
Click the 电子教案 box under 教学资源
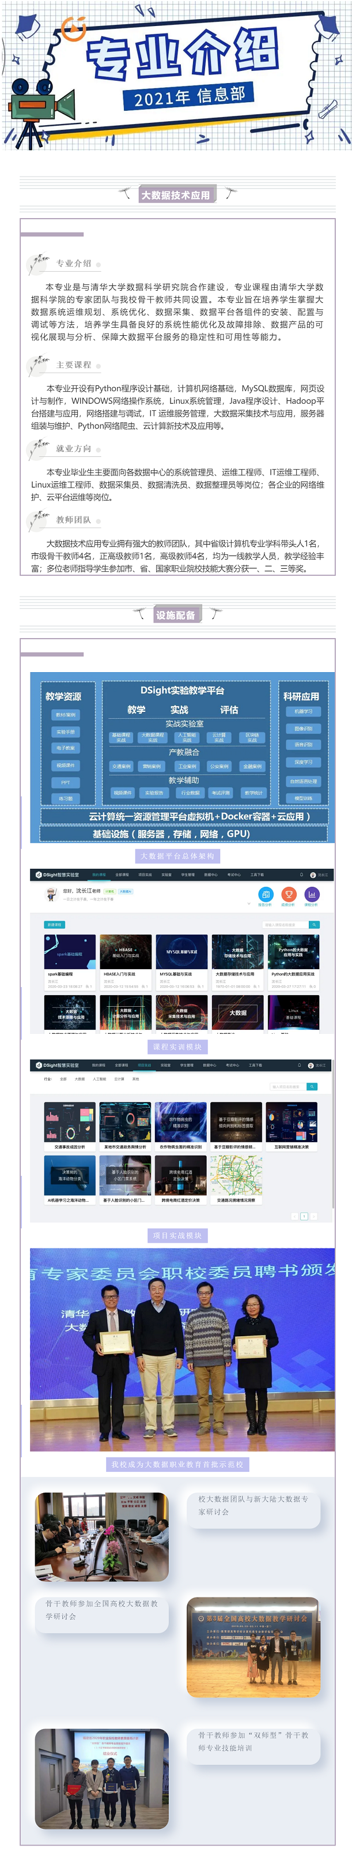pos(66,748)
